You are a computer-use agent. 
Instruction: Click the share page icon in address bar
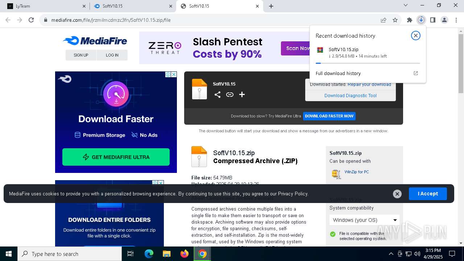tap(384, 20)
